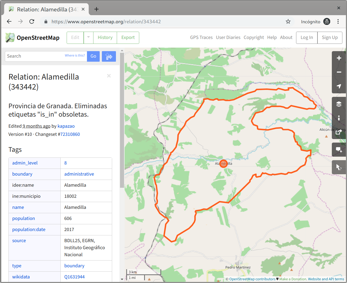Image resolution: width=347 pixels, height=283 pixels.
Task: Click the Sign Up button
Action: [x=330, y=38]
